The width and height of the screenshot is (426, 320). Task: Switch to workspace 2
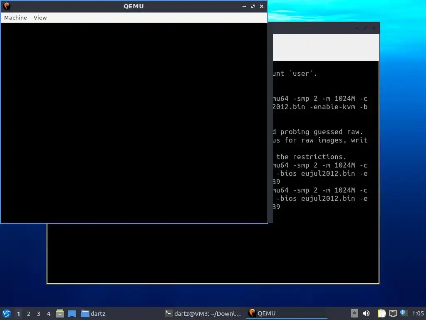29,314
